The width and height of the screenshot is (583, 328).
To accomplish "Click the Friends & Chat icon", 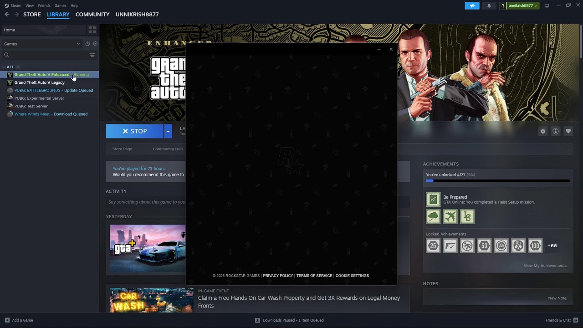I will coord(575,320).
